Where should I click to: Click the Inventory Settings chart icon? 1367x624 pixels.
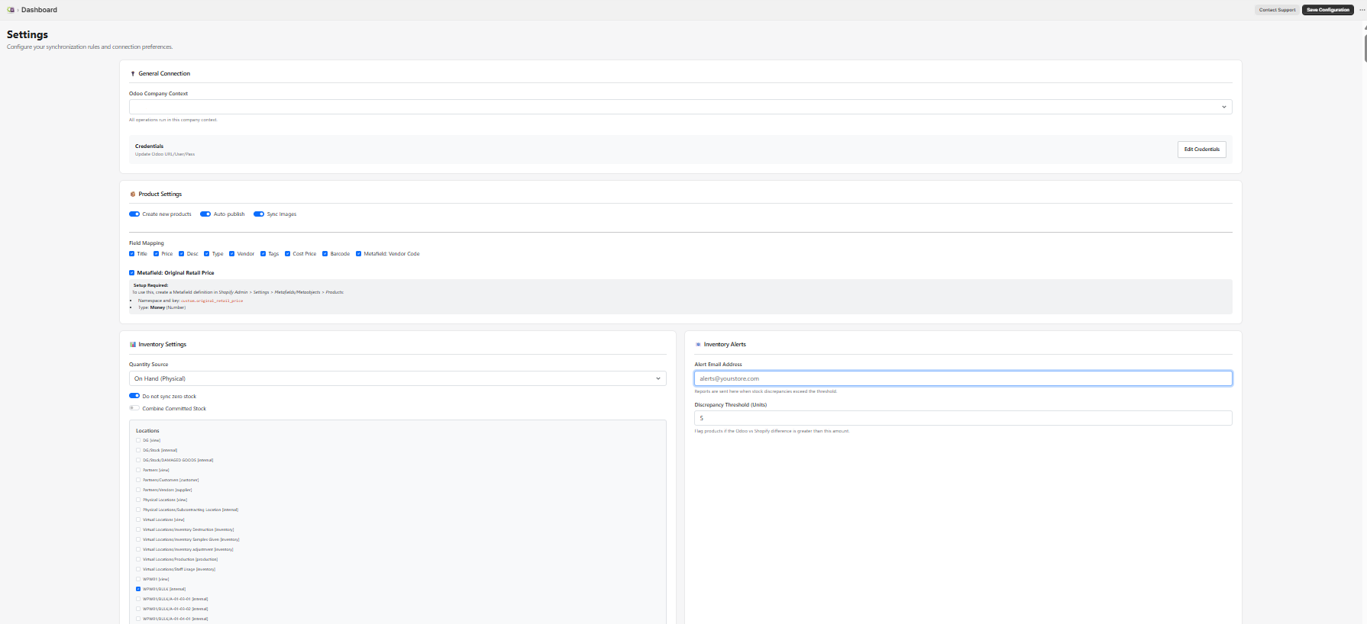133,345
